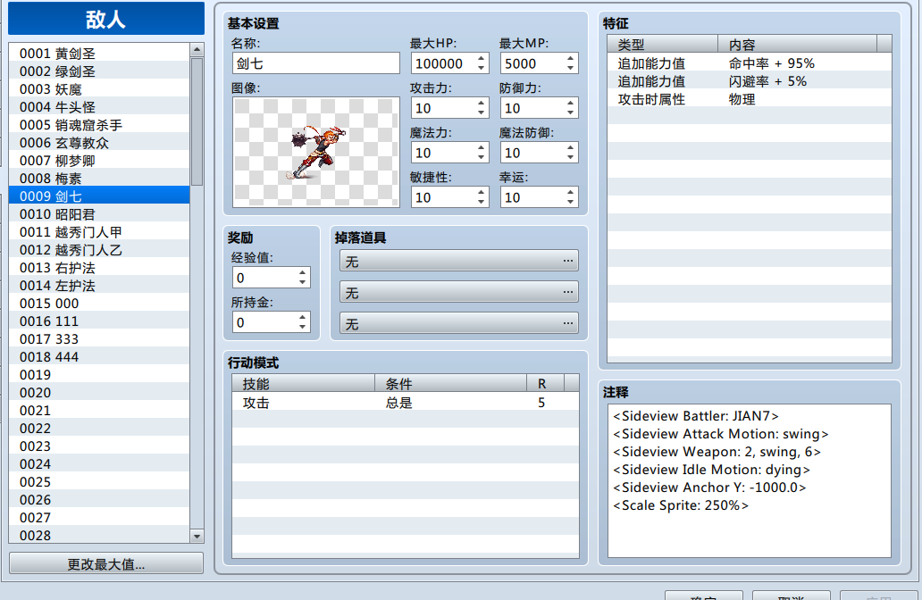Increase the 最大MP stepper value
The image size is (922, 600).
tap(570, 58)
